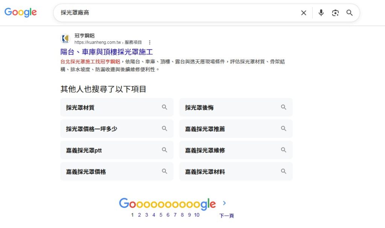Search the related term 採光罩材質
385x228 pixels.
(x=117, y=107)
